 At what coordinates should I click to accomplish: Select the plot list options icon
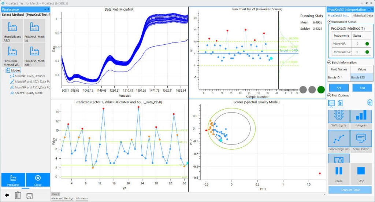coord(331,103)
